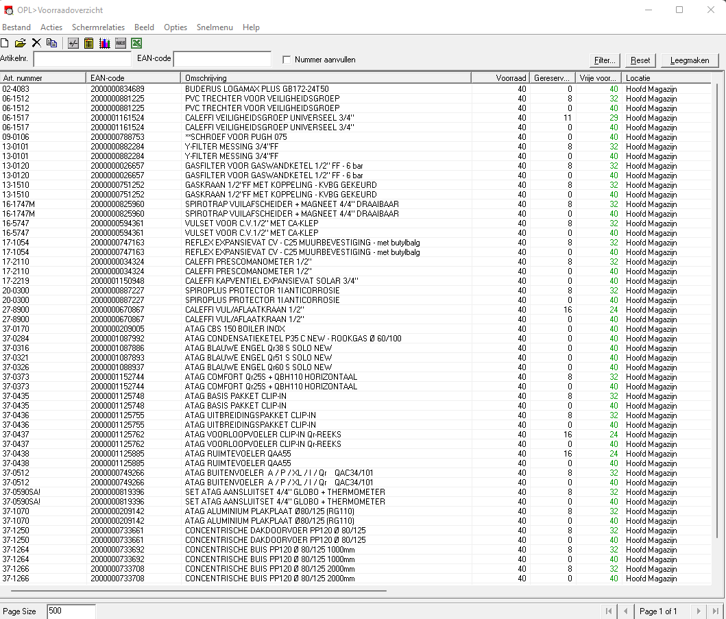Click the yellow table sheet icon
726x619 pixels.
(89, 43)
